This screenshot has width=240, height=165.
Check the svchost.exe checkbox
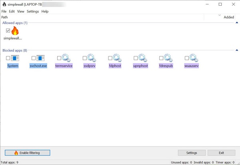click(34, 58)
